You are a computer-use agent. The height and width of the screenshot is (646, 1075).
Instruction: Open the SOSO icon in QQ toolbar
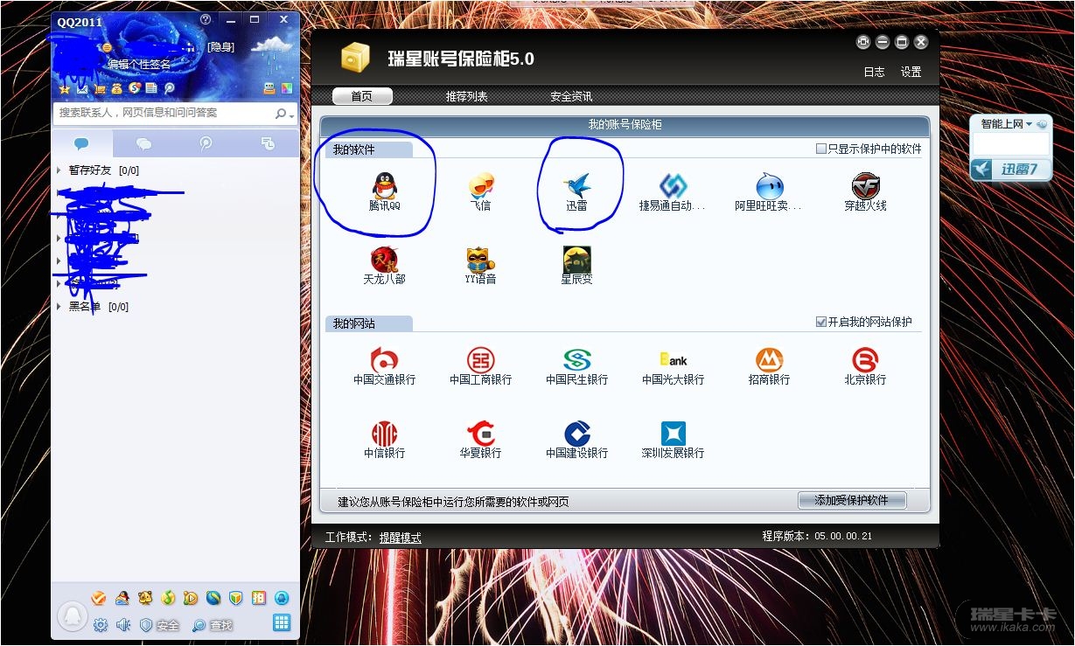(x=134, y=88)
